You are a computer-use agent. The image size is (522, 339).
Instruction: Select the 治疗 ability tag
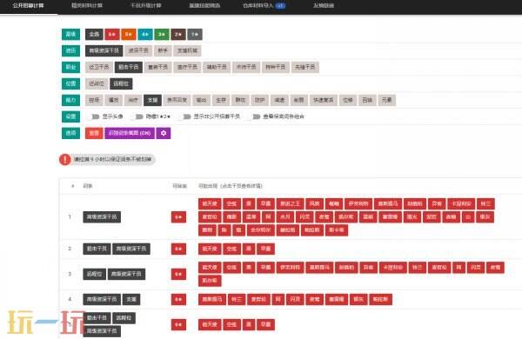133,100
